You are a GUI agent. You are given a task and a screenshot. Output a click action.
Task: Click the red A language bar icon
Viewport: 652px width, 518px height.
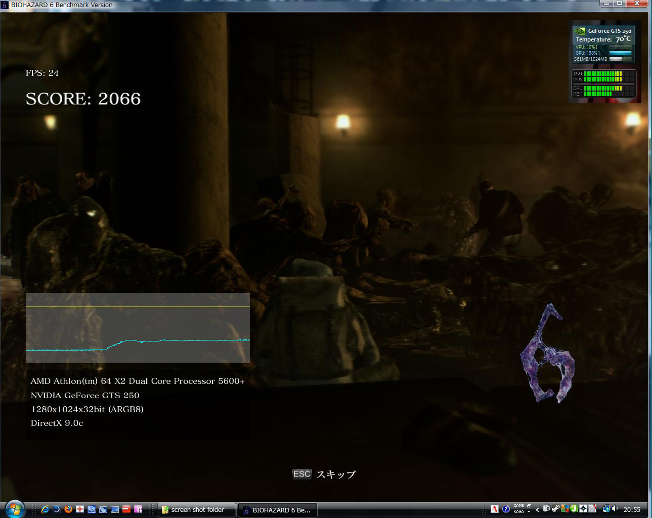[x=495, y=509]
